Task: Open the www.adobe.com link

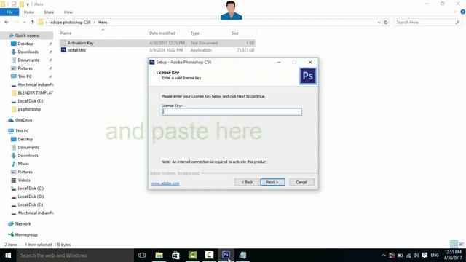Action: (x=165, y=183)
